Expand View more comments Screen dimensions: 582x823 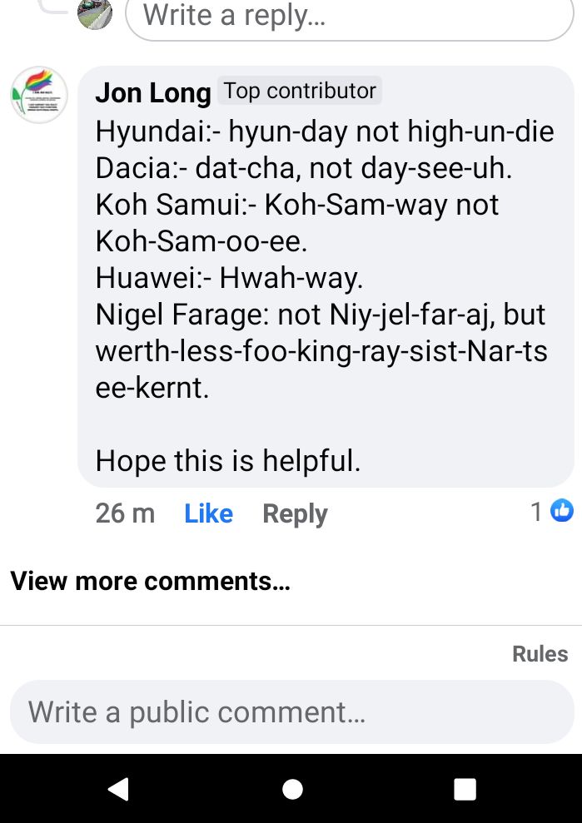click(150, 581)
